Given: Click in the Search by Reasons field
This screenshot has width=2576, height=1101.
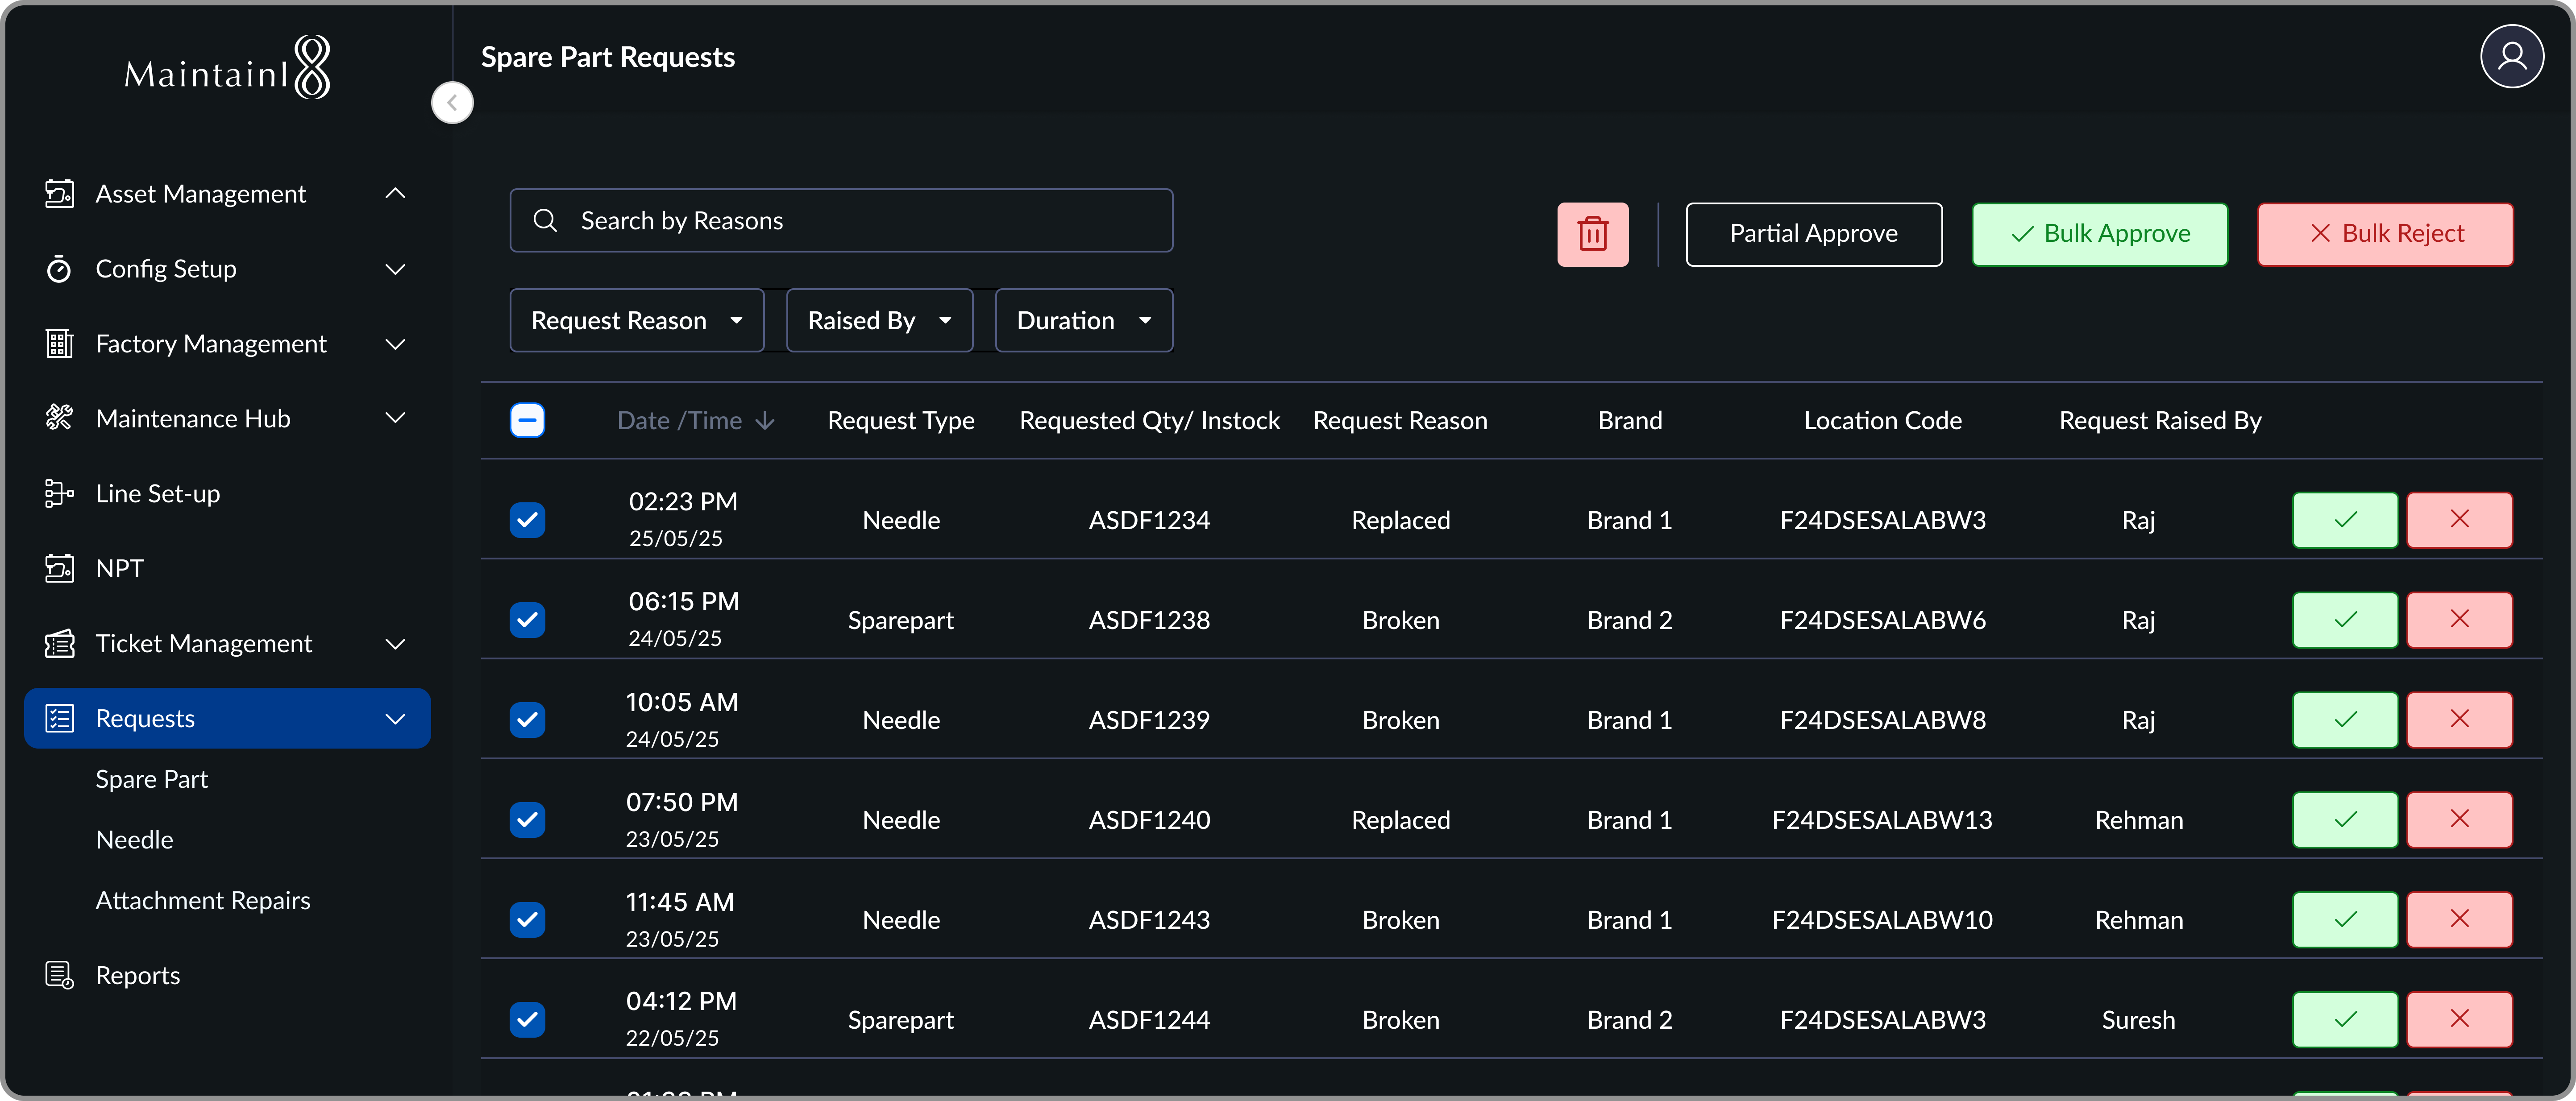Looking at the screenshot, I should 840,220.
